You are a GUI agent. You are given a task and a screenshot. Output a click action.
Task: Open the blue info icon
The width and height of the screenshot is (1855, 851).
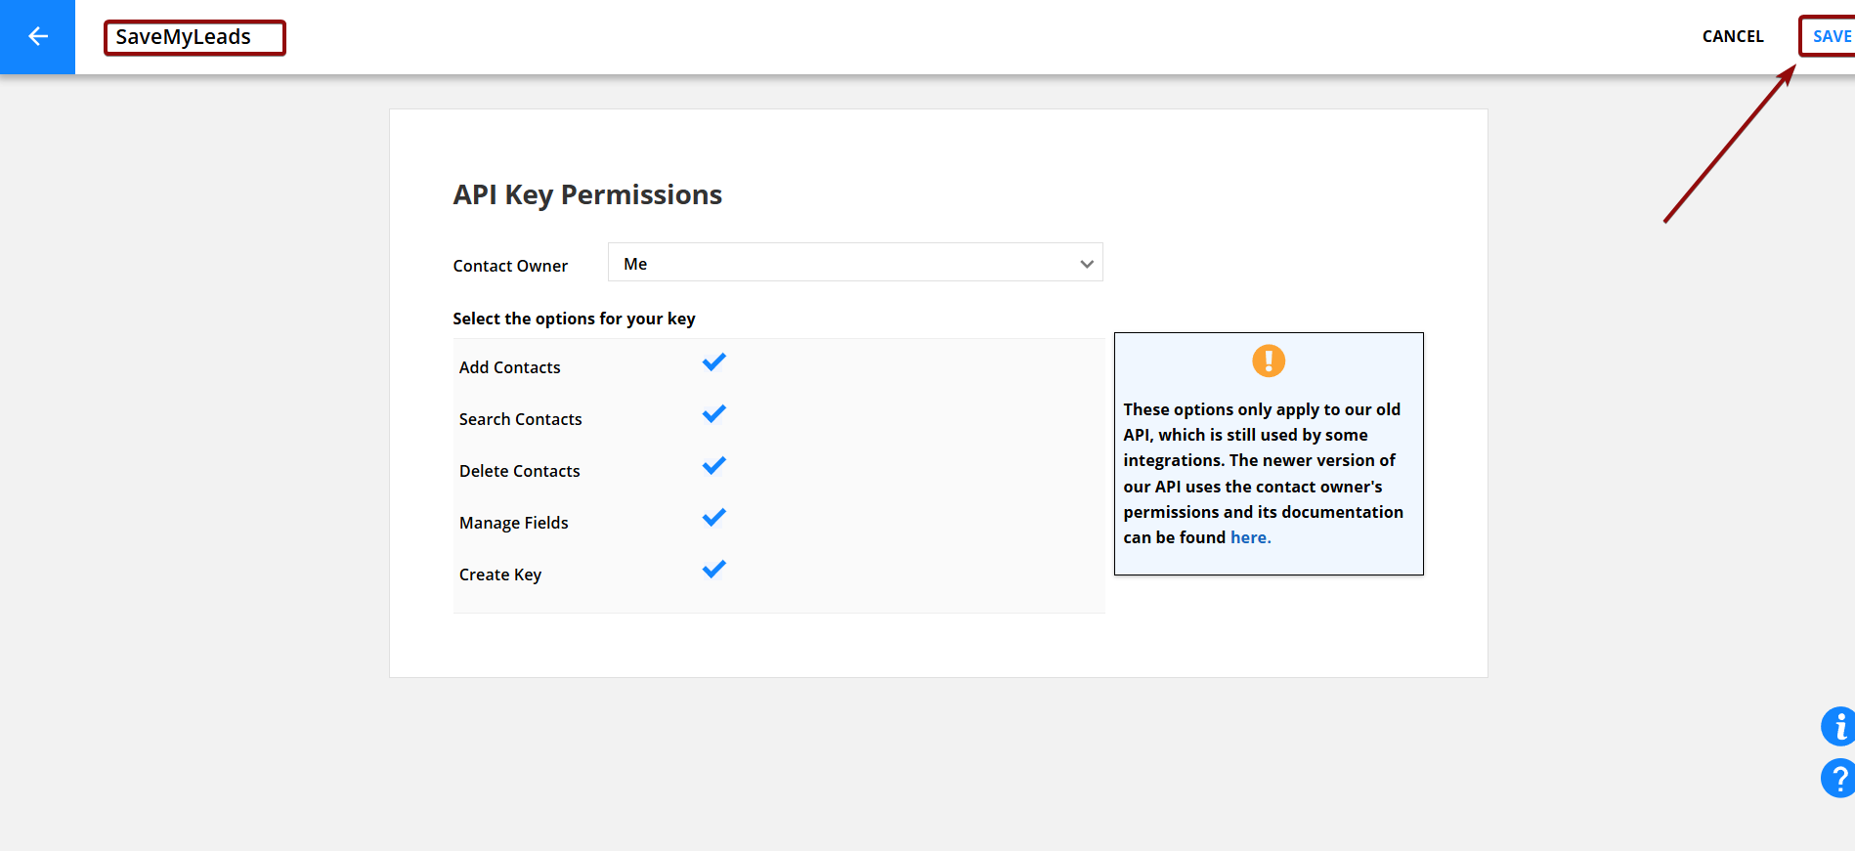(x=1838, y=726)
